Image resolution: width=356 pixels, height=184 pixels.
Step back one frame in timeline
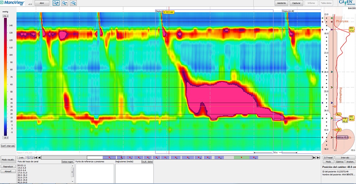pyautogui.click(x=39, y=157)
